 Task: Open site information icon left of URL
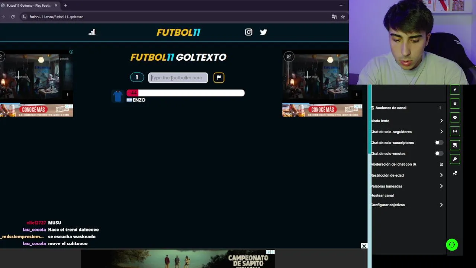click(x=24, y=17)
